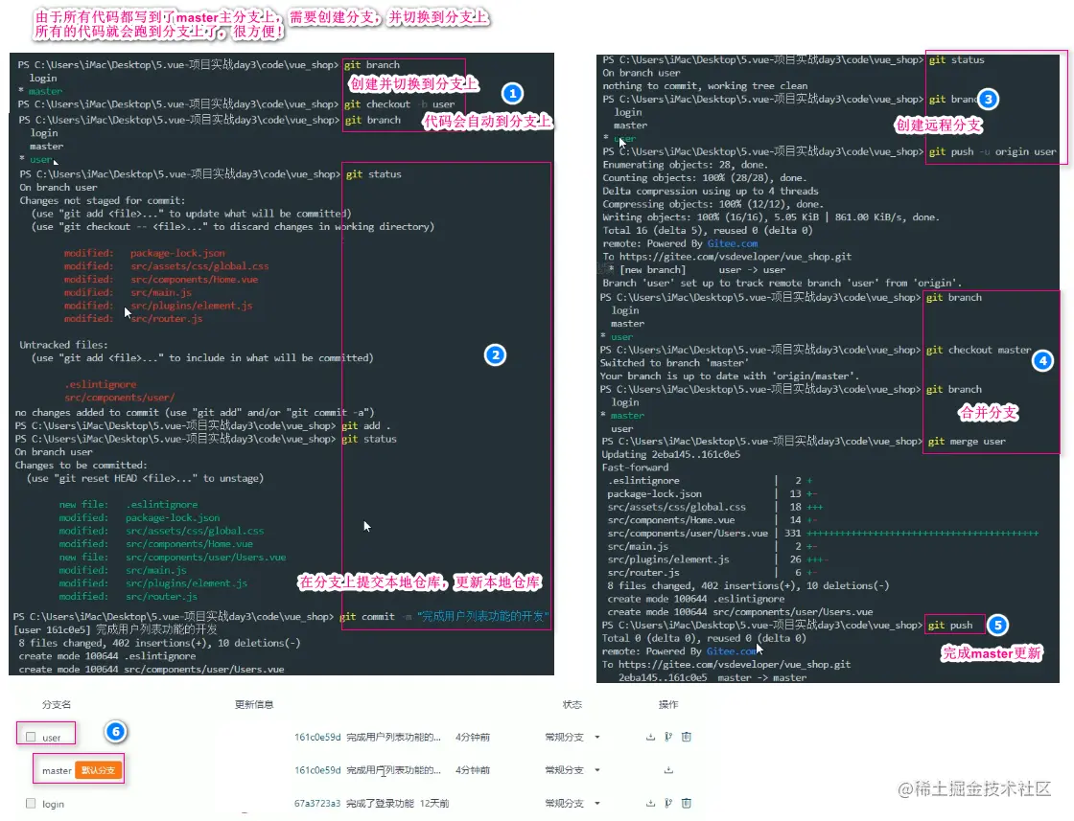Download the master branch archive
The image size is (1074, 821).
(x=668, y=770)
